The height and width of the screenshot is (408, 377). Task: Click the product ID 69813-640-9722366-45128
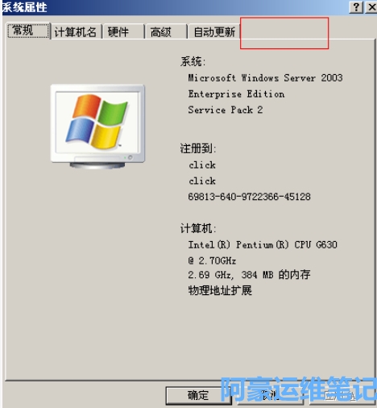249,197
